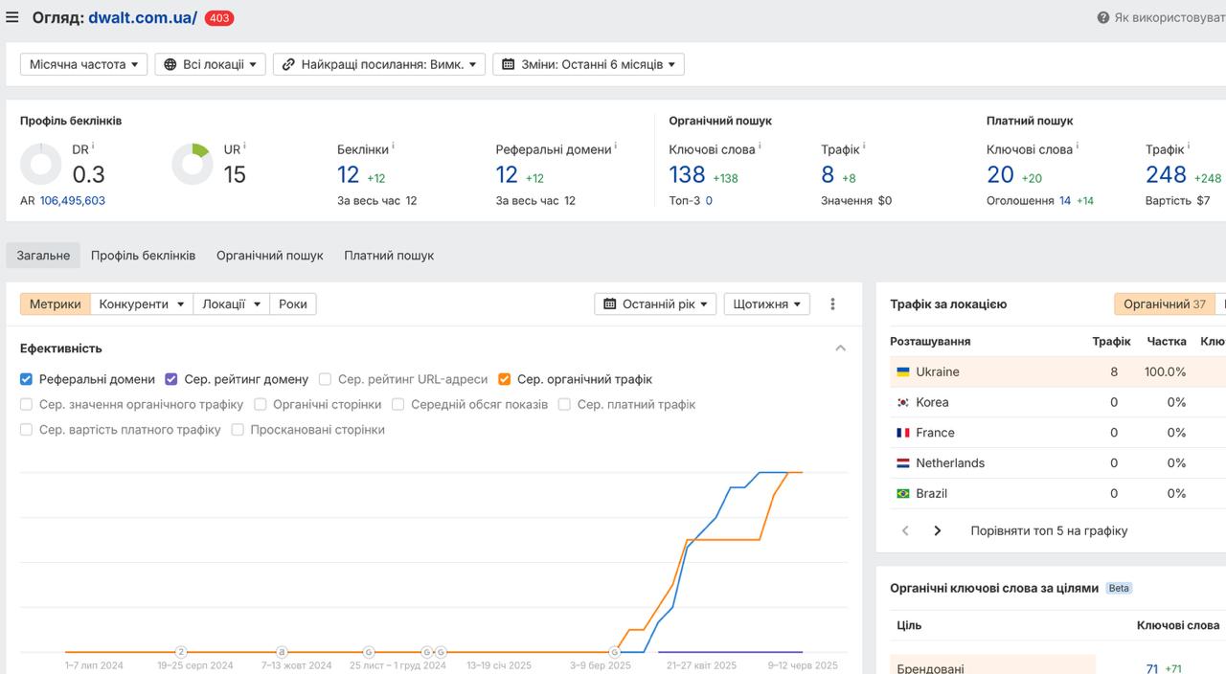The image size is (1226, 674).
Task: Open Локації dropdown in chart toolbar
Action: click(232, 303)
